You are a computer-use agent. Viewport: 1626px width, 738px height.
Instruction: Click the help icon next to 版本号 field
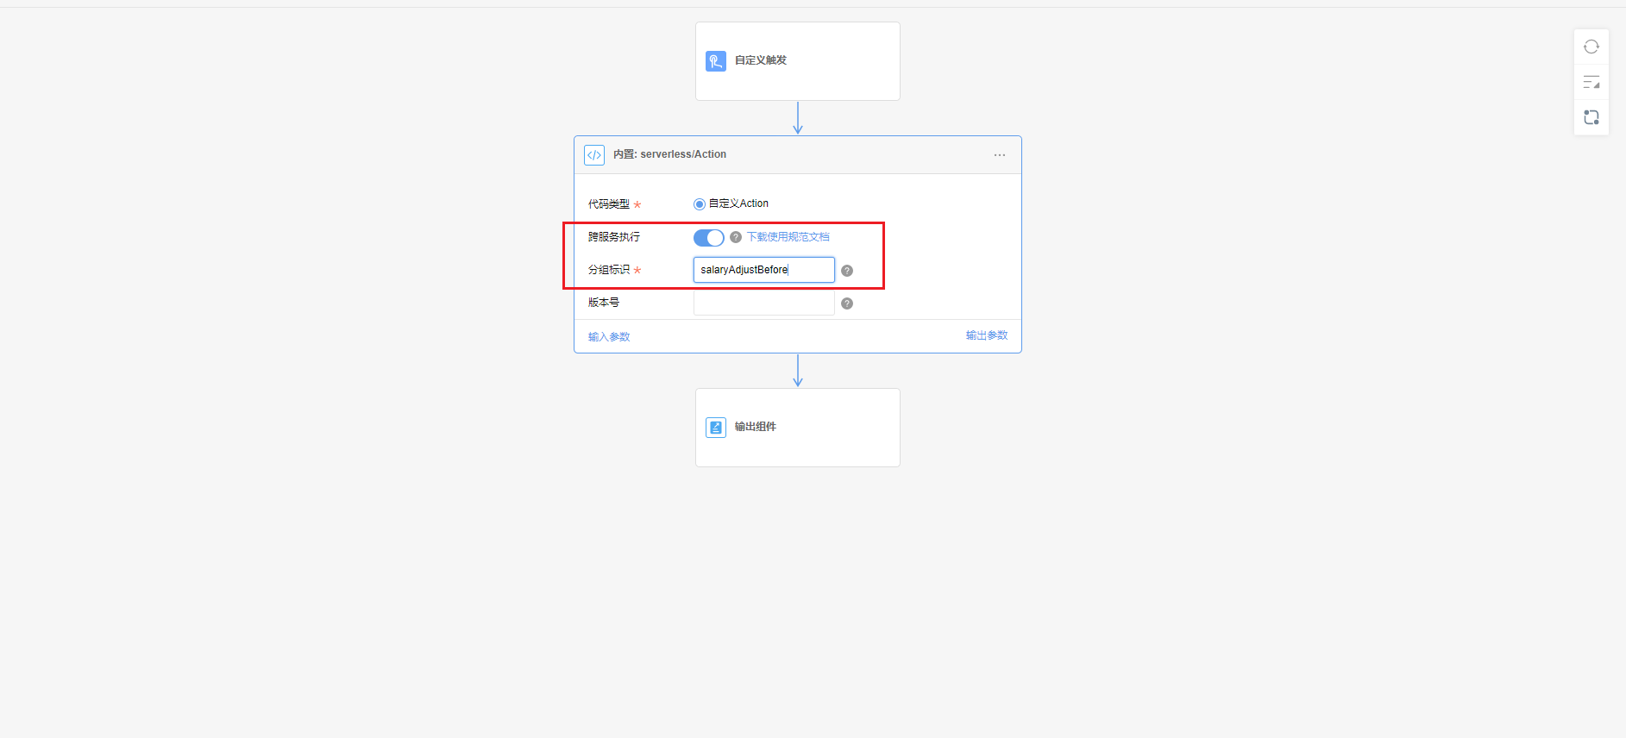point(847,303)
